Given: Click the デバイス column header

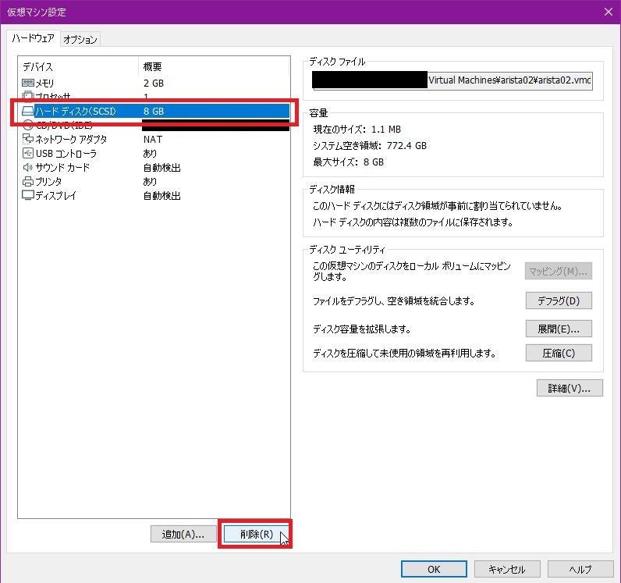Looking at the screenshot, I should click(x=78, y=66).
